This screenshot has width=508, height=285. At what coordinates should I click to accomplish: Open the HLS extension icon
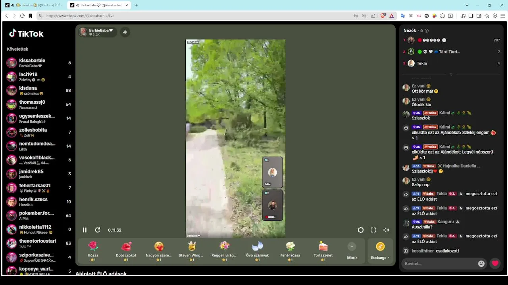coord(419,16)
